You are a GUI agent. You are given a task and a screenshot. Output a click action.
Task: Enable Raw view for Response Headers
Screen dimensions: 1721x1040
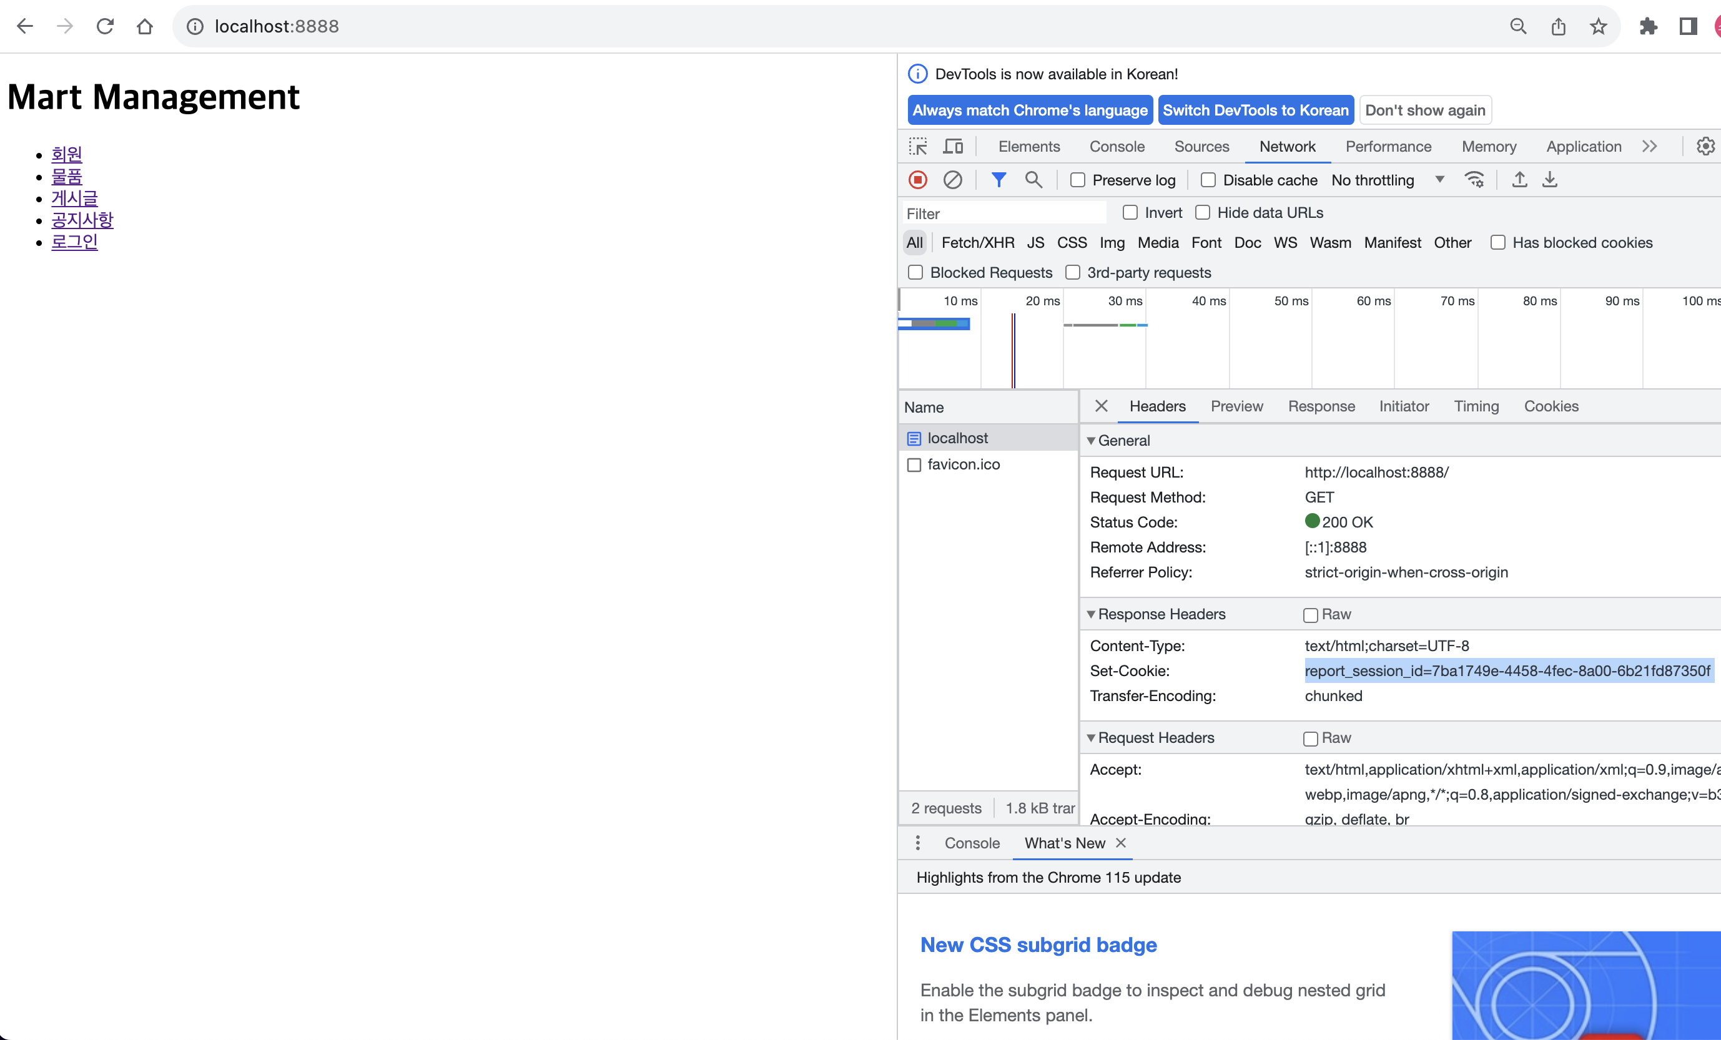[1310, 615]
